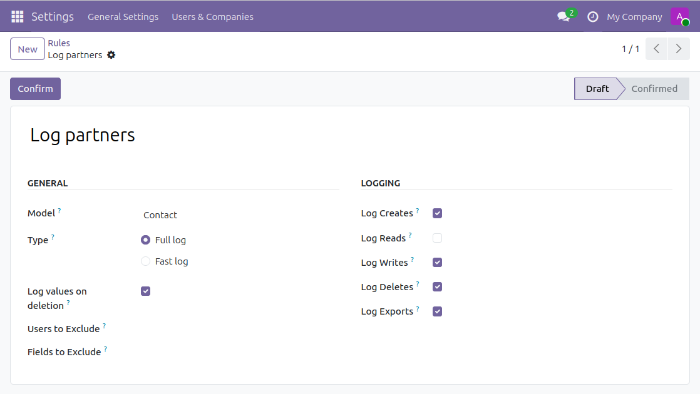
Task: Open the discuss messages icon
Action: (564, 17)
